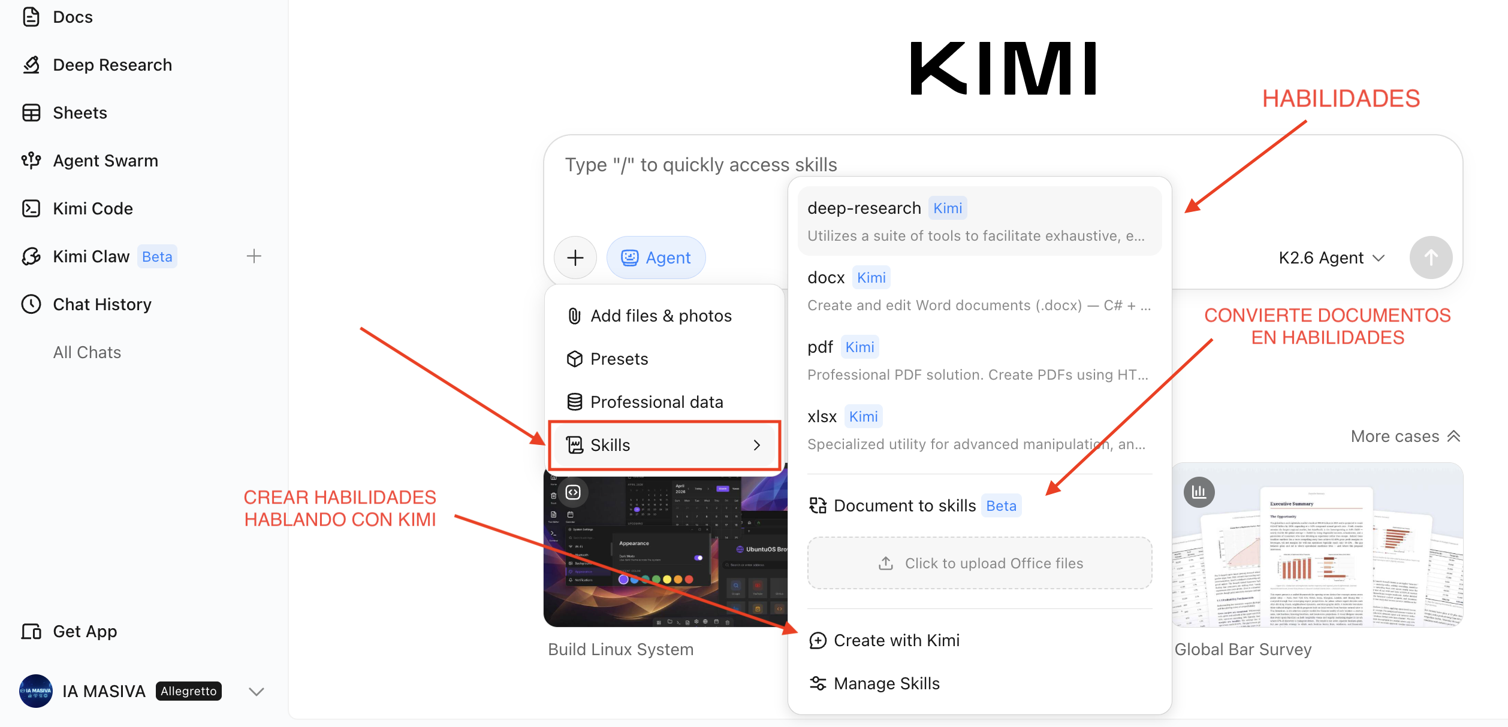Open the Agent Swarm sidebar icon
Viewport: 1508px width, 727px height.
point(31,160)
